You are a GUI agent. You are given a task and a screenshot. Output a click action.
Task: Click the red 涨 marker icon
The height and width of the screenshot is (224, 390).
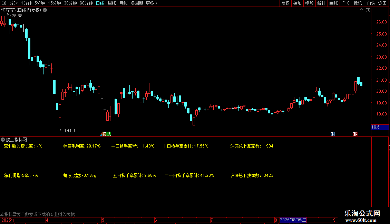click(x=355, y=134)
